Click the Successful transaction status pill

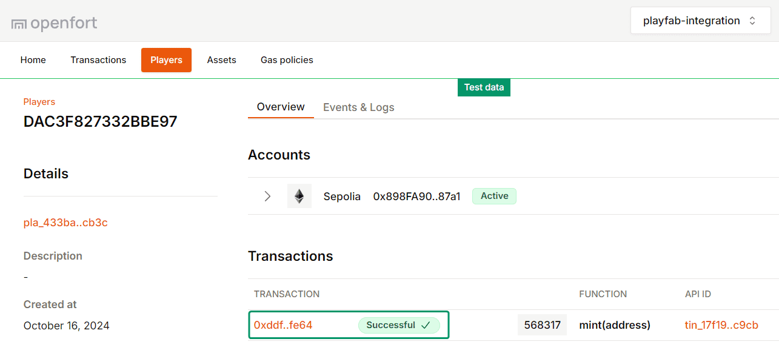[398, 325]
